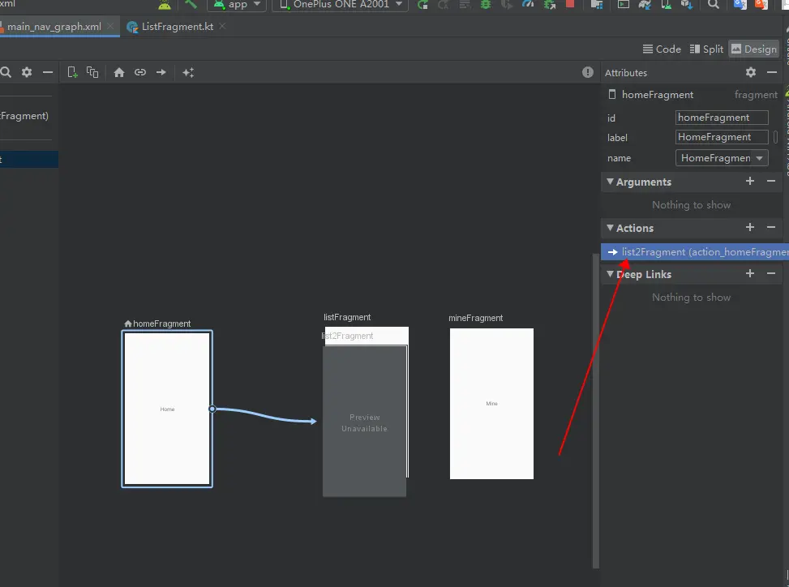This screenshot has height=587, width=789.
Task: Add a new action with plus button
Action: [750, 228]
